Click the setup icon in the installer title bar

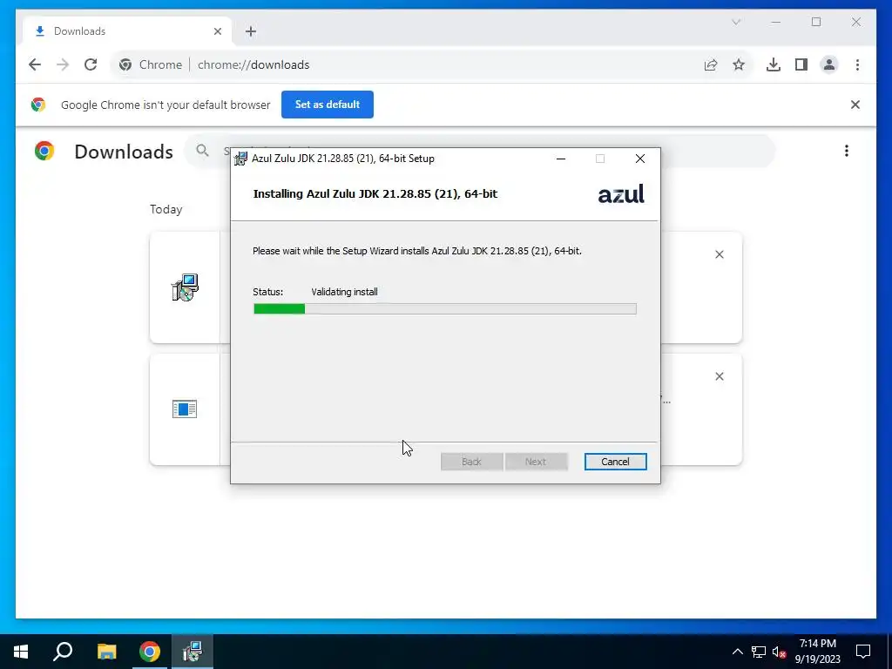241,159
